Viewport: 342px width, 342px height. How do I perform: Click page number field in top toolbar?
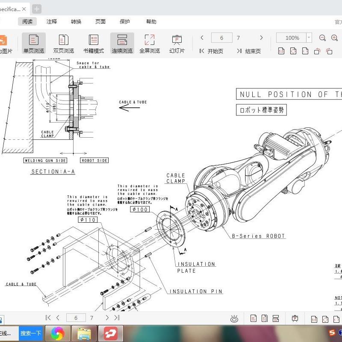[221, 38]
